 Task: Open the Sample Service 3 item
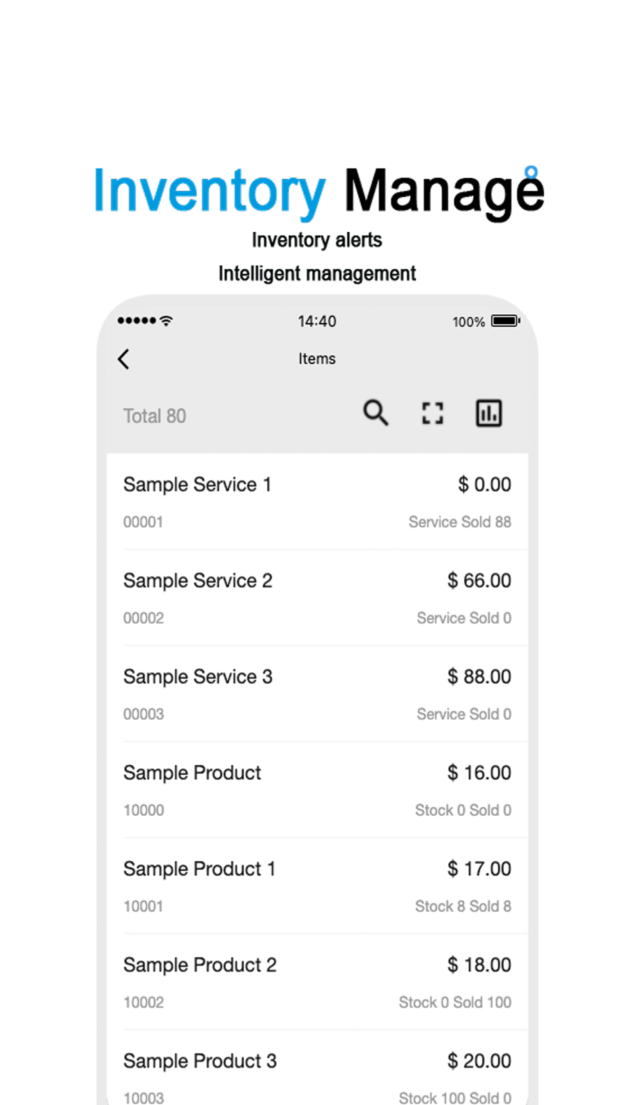[x=317, y=694]
